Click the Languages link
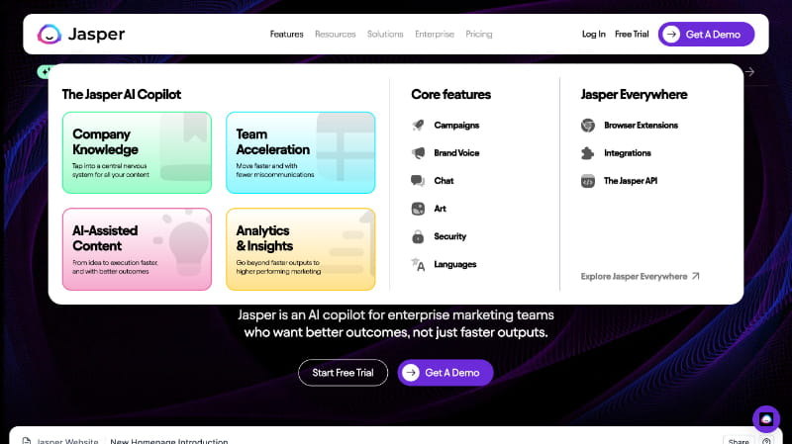This screenshot has height=444, width=792. coord(455,264)
